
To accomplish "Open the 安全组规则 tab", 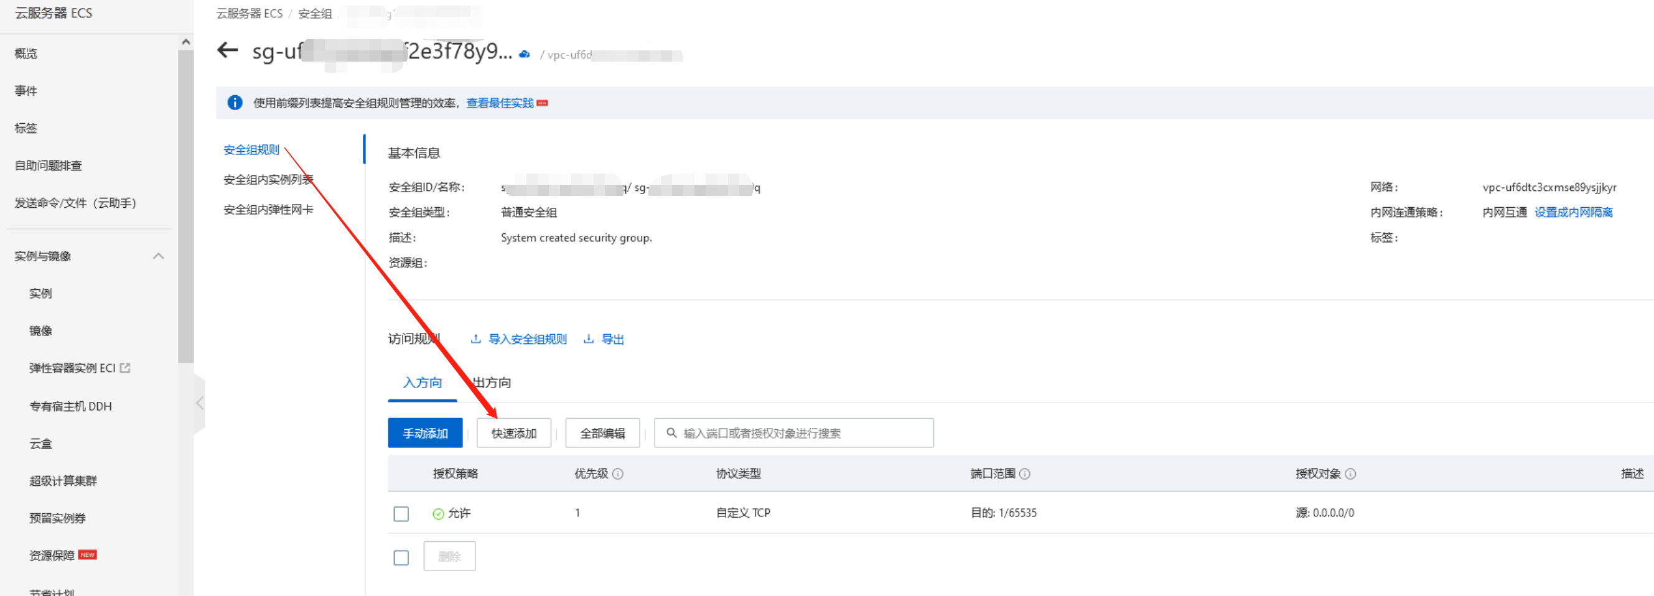I will 251,150.
